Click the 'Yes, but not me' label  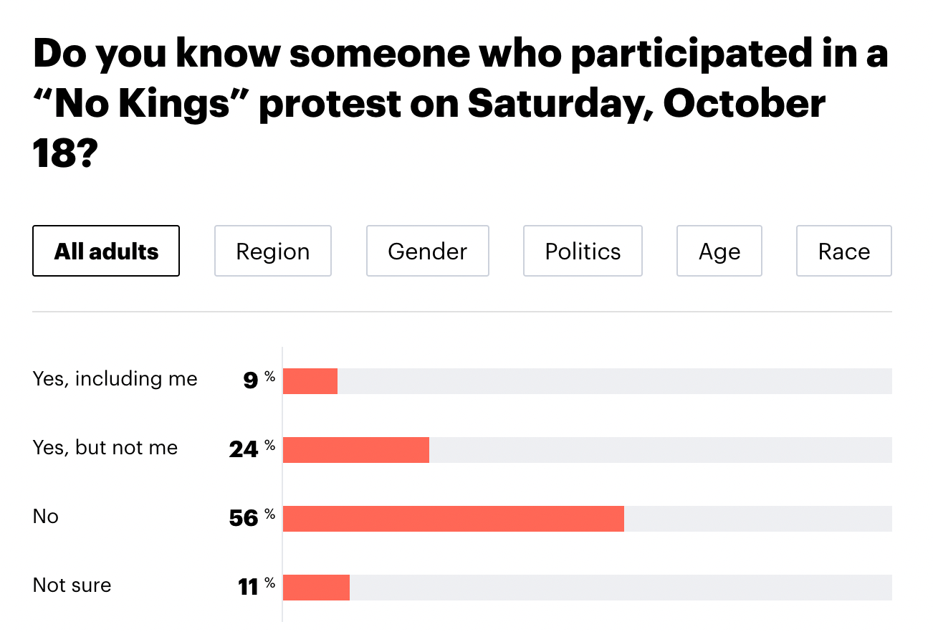pyautogui.click(x=105, y=448)
